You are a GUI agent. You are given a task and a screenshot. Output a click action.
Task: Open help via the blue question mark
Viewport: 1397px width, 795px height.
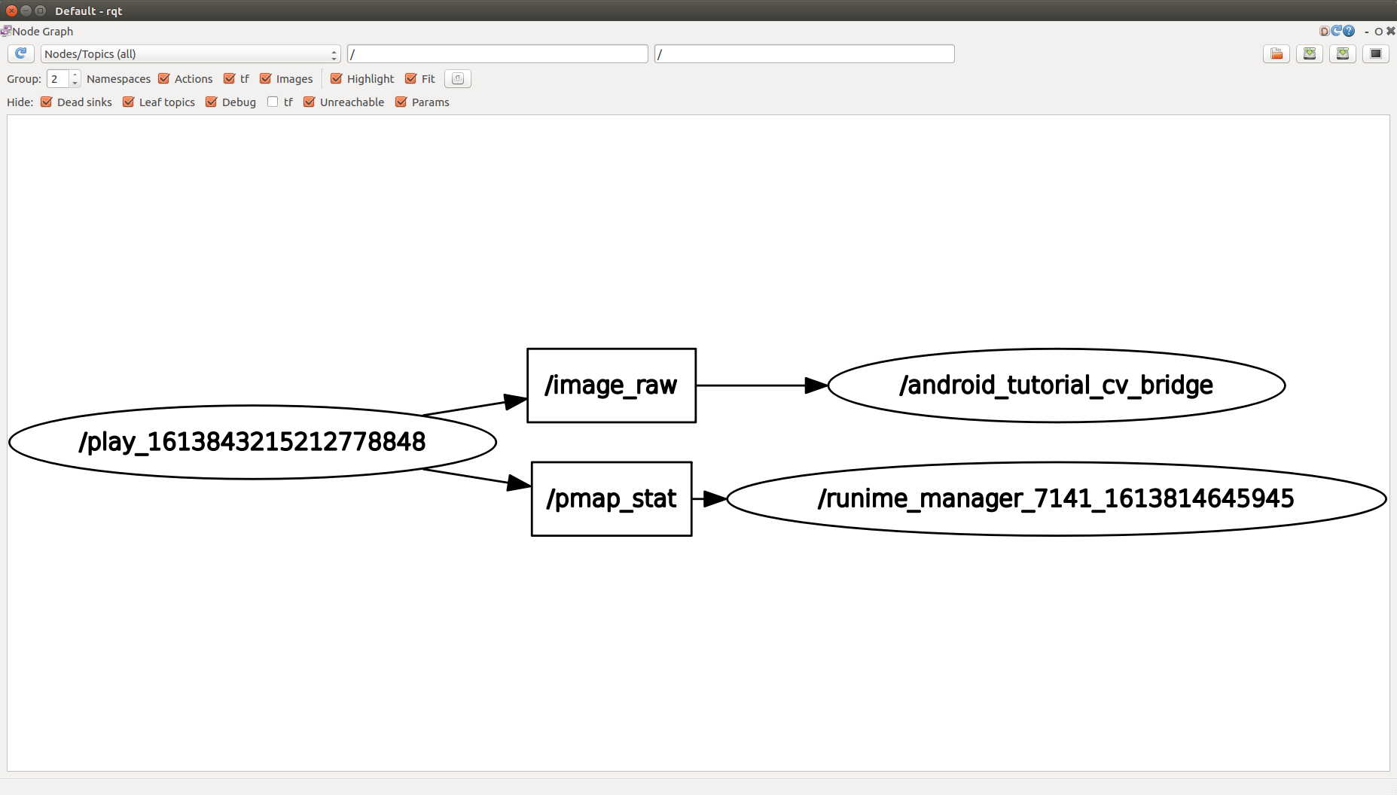click(x=1349, y=31)
